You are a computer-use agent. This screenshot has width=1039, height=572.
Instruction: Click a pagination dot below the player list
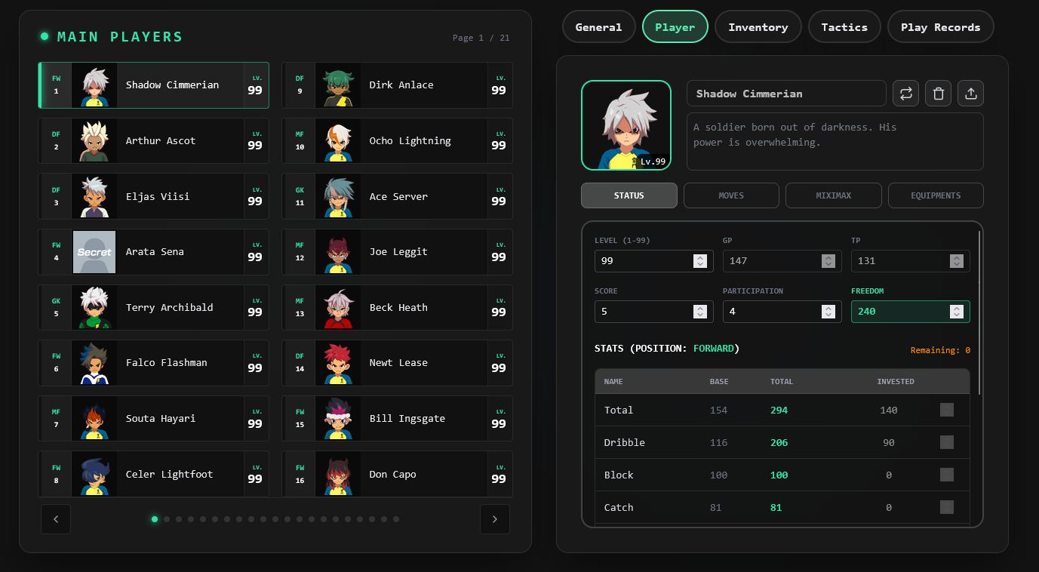click(155, 519)
